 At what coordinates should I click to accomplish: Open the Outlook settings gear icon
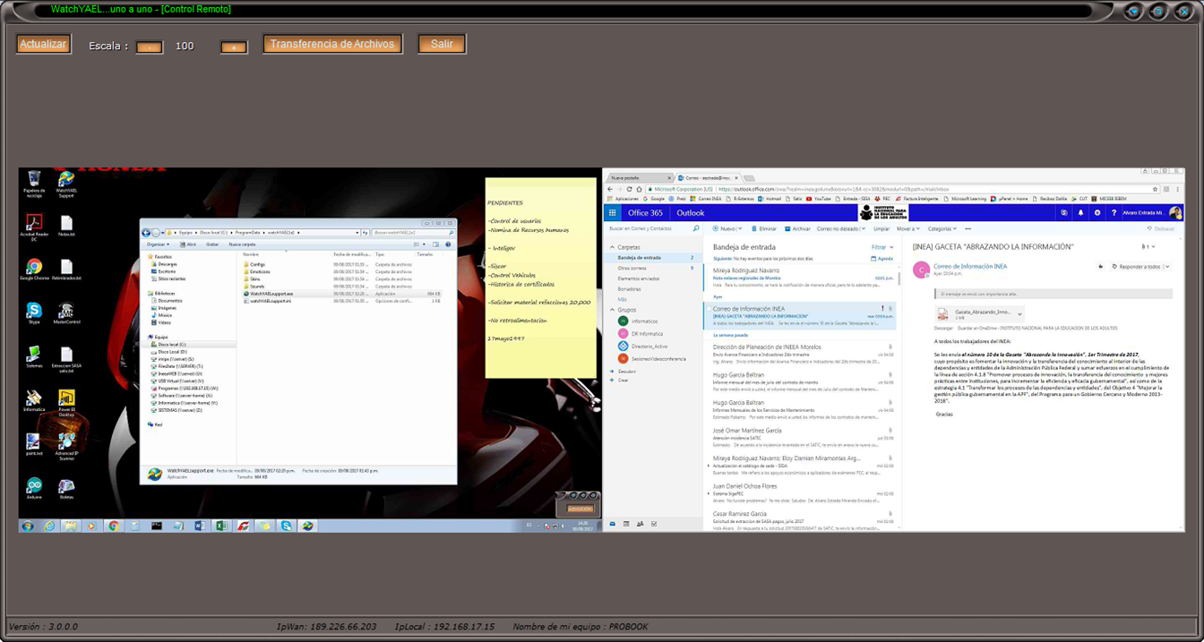1096,213
